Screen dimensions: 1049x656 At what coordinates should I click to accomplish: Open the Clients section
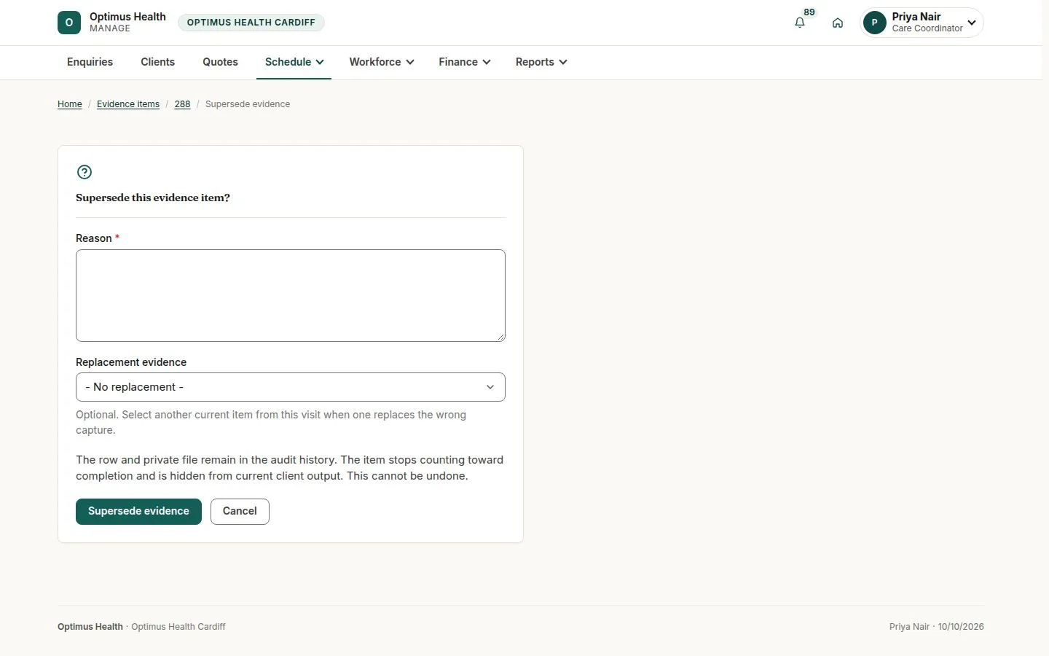pos(157,62)
